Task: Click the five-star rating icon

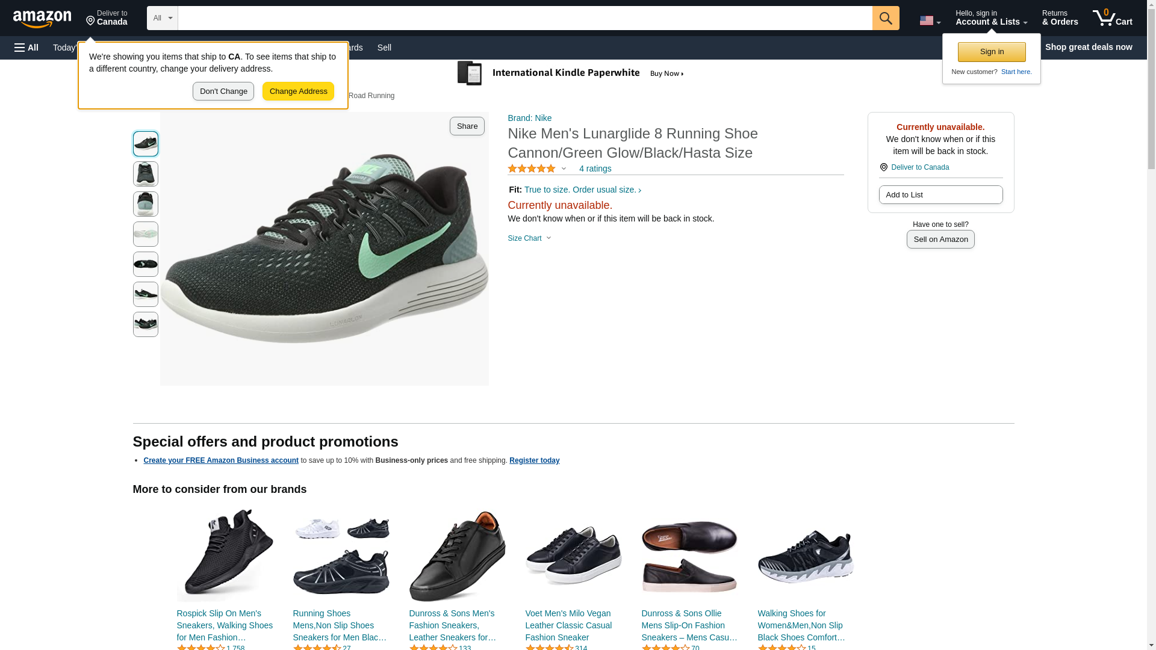Action: (x=532, y=169)
